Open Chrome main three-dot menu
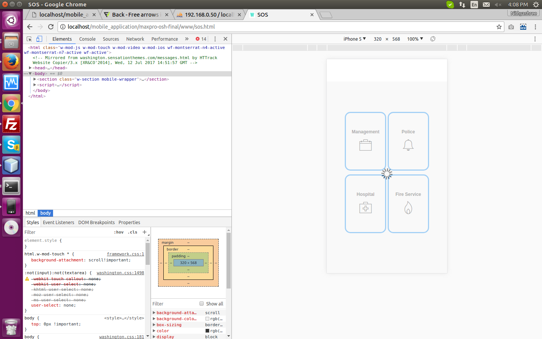 tap(535, 27)
